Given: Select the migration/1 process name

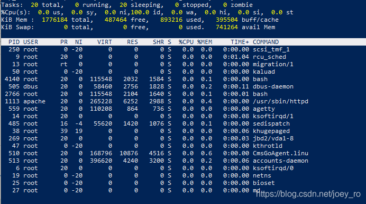Looking at the screenshot, I should pos(273,64).
